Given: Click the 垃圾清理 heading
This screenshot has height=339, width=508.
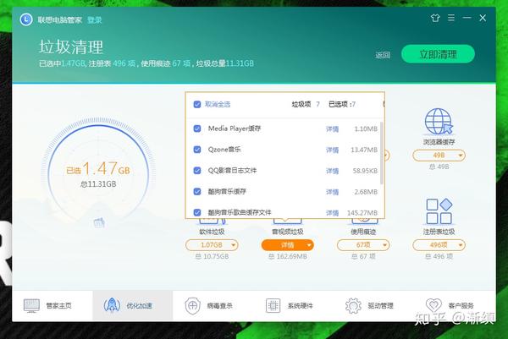Looking at the screenshot, I should (71, 46).
